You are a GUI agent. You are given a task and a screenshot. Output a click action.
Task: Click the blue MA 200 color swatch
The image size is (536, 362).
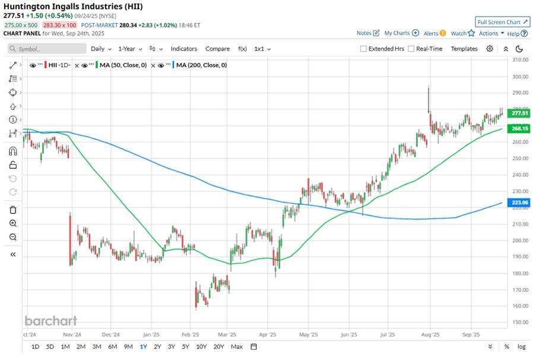pos(173,65)
